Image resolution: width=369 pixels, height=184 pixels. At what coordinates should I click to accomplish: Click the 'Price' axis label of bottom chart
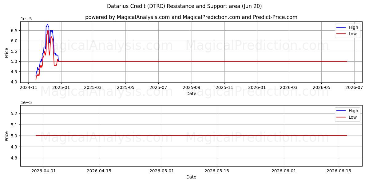tap(7, 136)
